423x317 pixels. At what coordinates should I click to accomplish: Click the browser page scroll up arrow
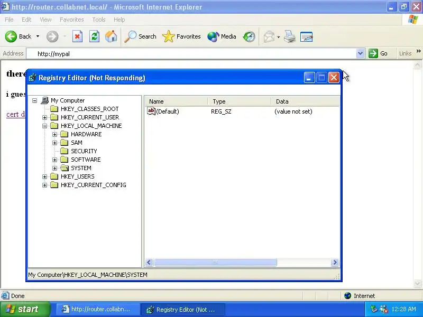[417, 65]
